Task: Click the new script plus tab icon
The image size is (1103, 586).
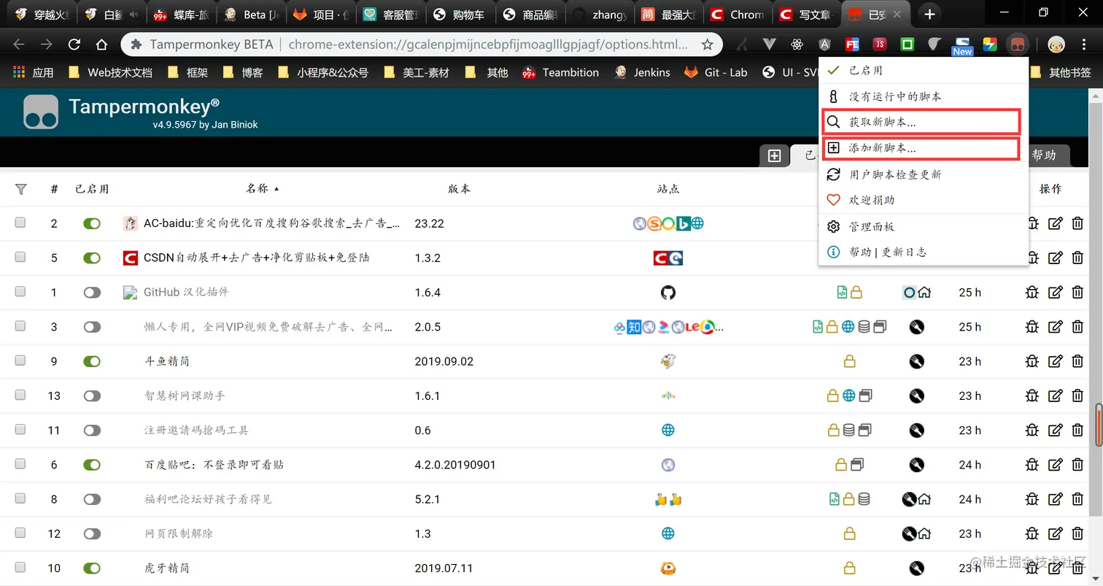Action: tap(775, 155)
